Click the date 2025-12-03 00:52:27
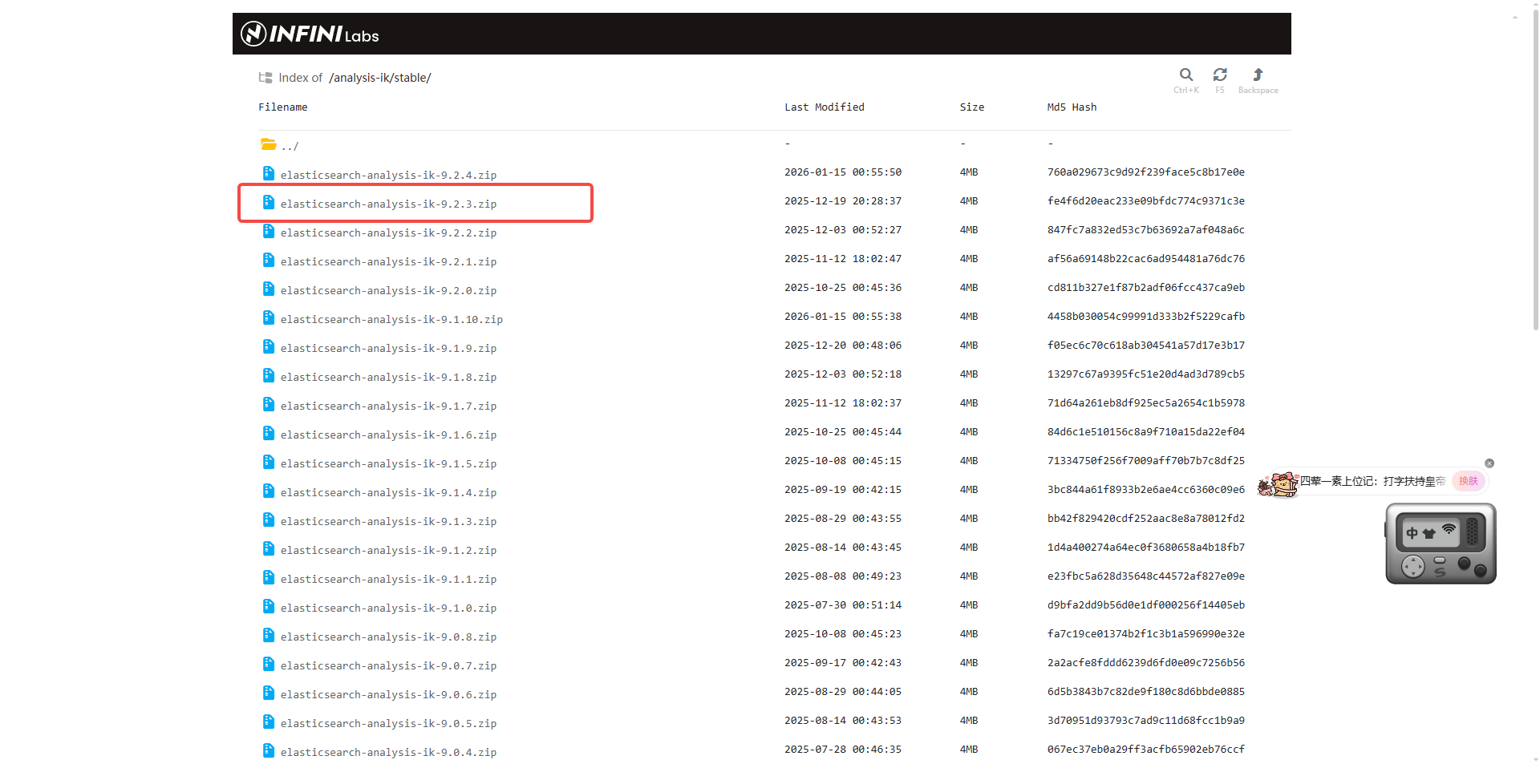The height and width of the screenshot is (764, 1540). click(842, 230)
